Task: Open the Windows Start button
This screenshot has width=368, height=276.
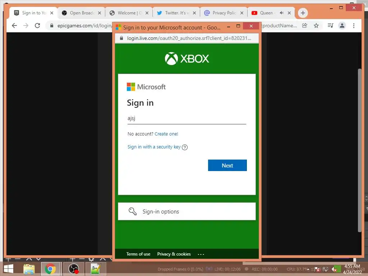Action: coord(9,269)
